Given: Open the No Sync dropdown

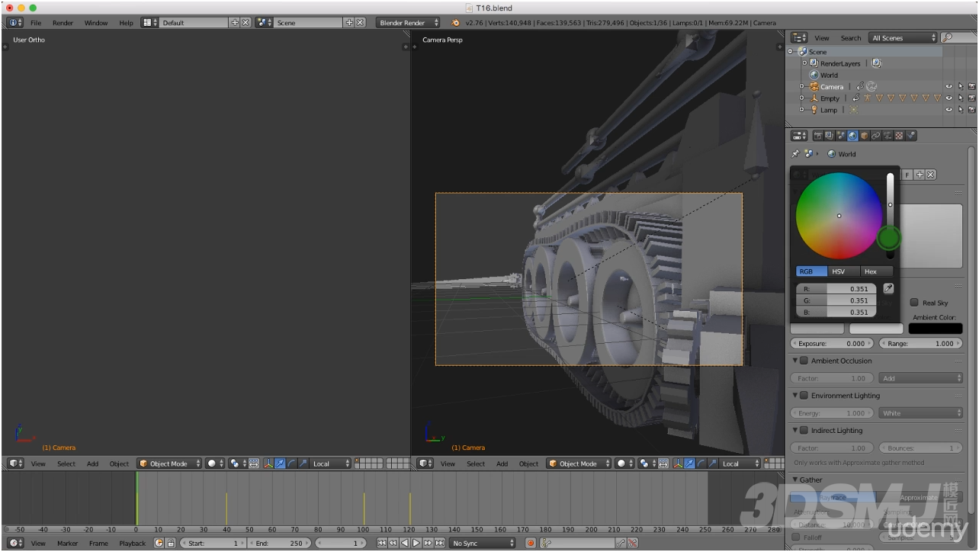Looking at the screenshot, I should pyautogui.click(x=482, y=543).
